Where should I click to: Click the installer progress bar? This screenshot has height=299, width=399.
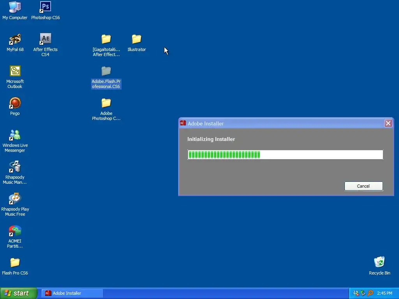(285, 155)
